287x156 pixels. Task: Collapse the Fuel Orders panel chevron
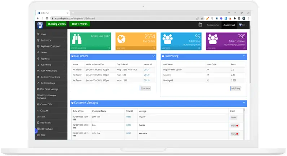[153, 56]
